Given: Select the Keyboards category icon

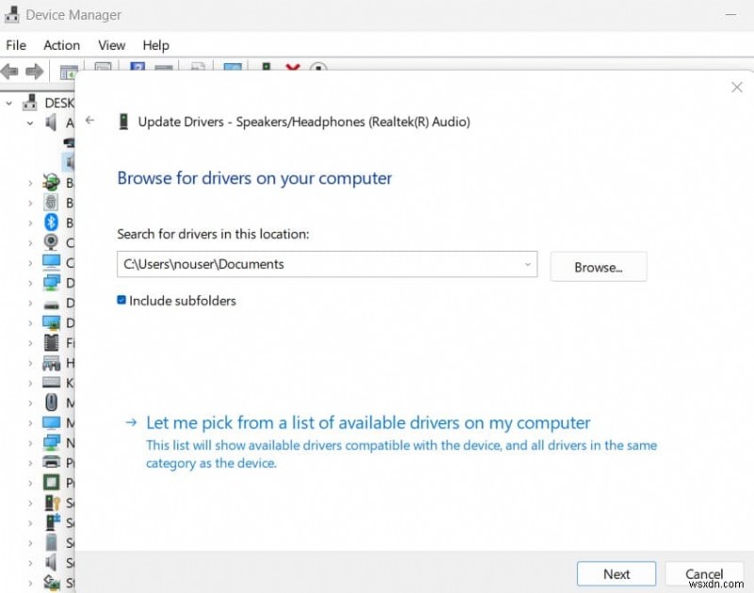Looking at the screenshot, I should click(x=52, y=382).
